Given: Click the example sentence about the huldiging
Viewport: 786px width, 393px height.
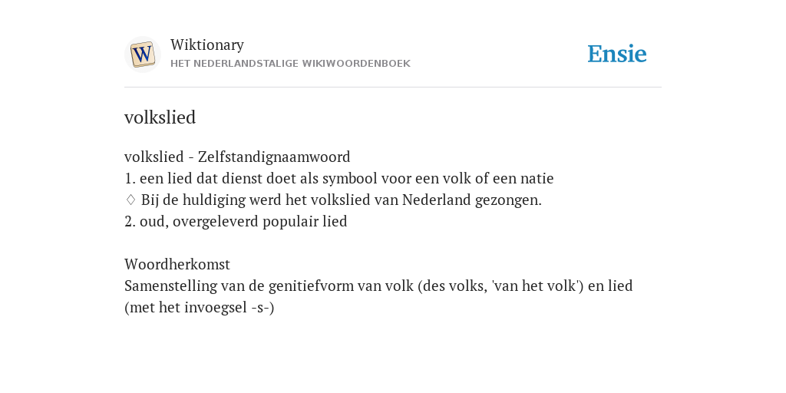Looking at the screenshot, I should pos(341,200).
